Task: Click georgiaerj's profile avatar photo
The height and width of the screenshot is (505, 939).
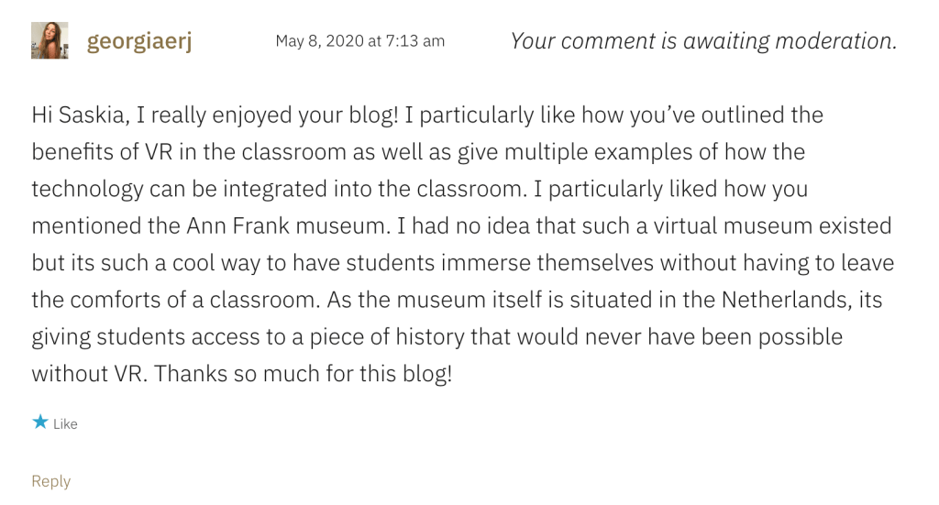Action: tap(50, 41)
